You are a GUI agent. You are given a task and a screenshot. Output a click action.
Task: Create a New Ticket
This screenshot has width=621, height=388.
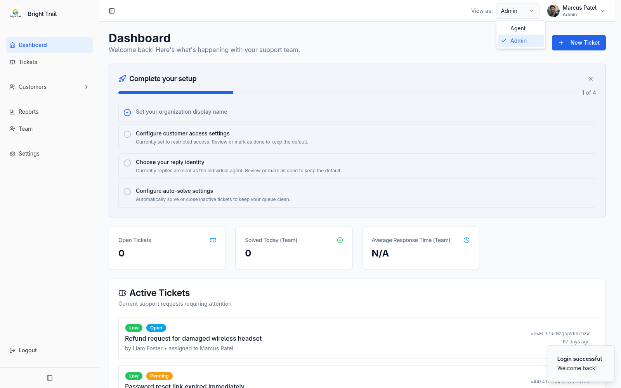click(579, 43)
